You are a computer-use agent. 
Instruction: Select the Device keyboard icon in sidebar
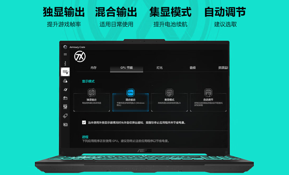pos(65,72)
